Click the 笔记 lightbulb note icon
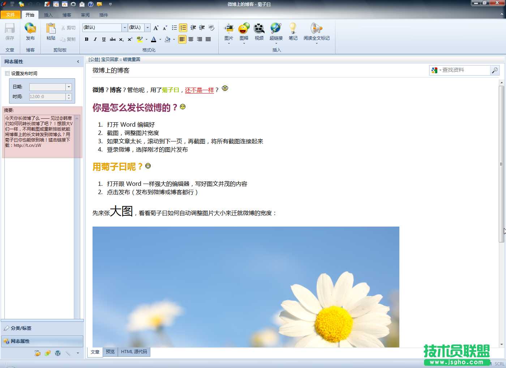The image size is (506, 368). point(293,29)
